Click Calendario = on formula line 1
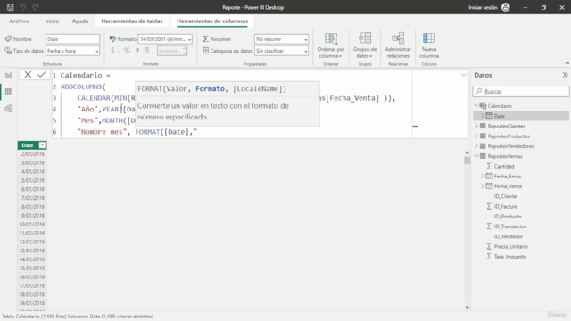This screenshot has height=321, width=571. (86, 75)
